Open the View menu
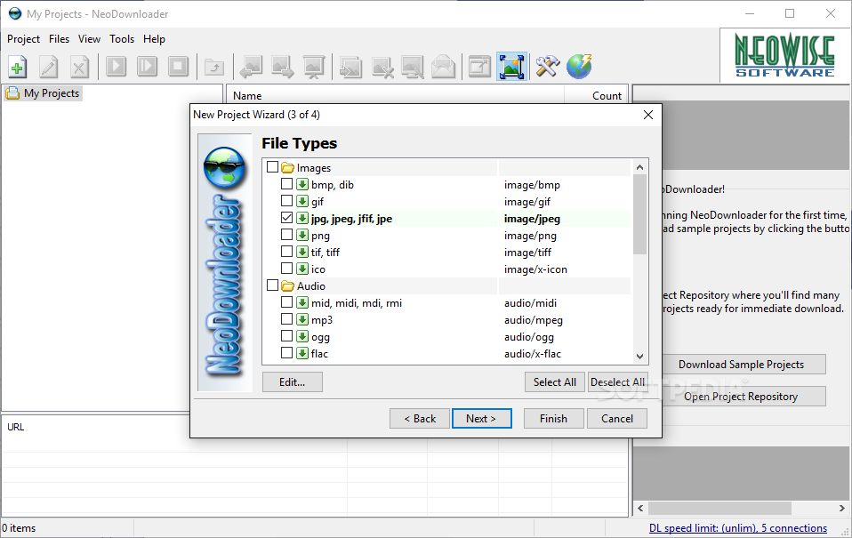852x538 pixels. [x=89, y=39]
